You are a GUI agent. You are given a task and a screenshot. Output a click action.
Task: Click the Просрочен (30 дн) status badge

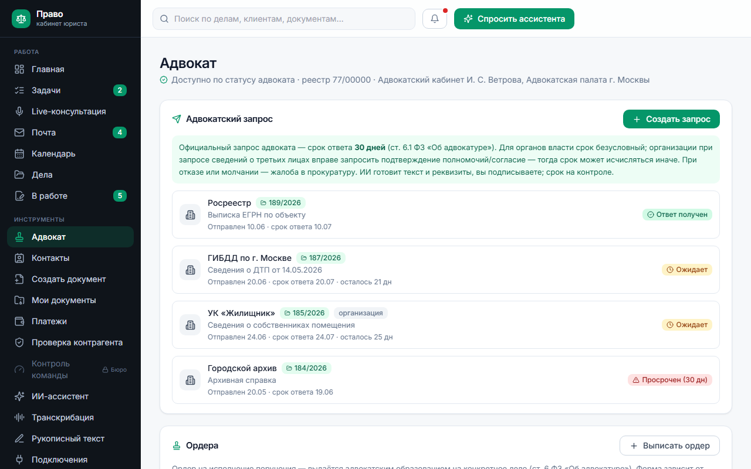(670, 380)
